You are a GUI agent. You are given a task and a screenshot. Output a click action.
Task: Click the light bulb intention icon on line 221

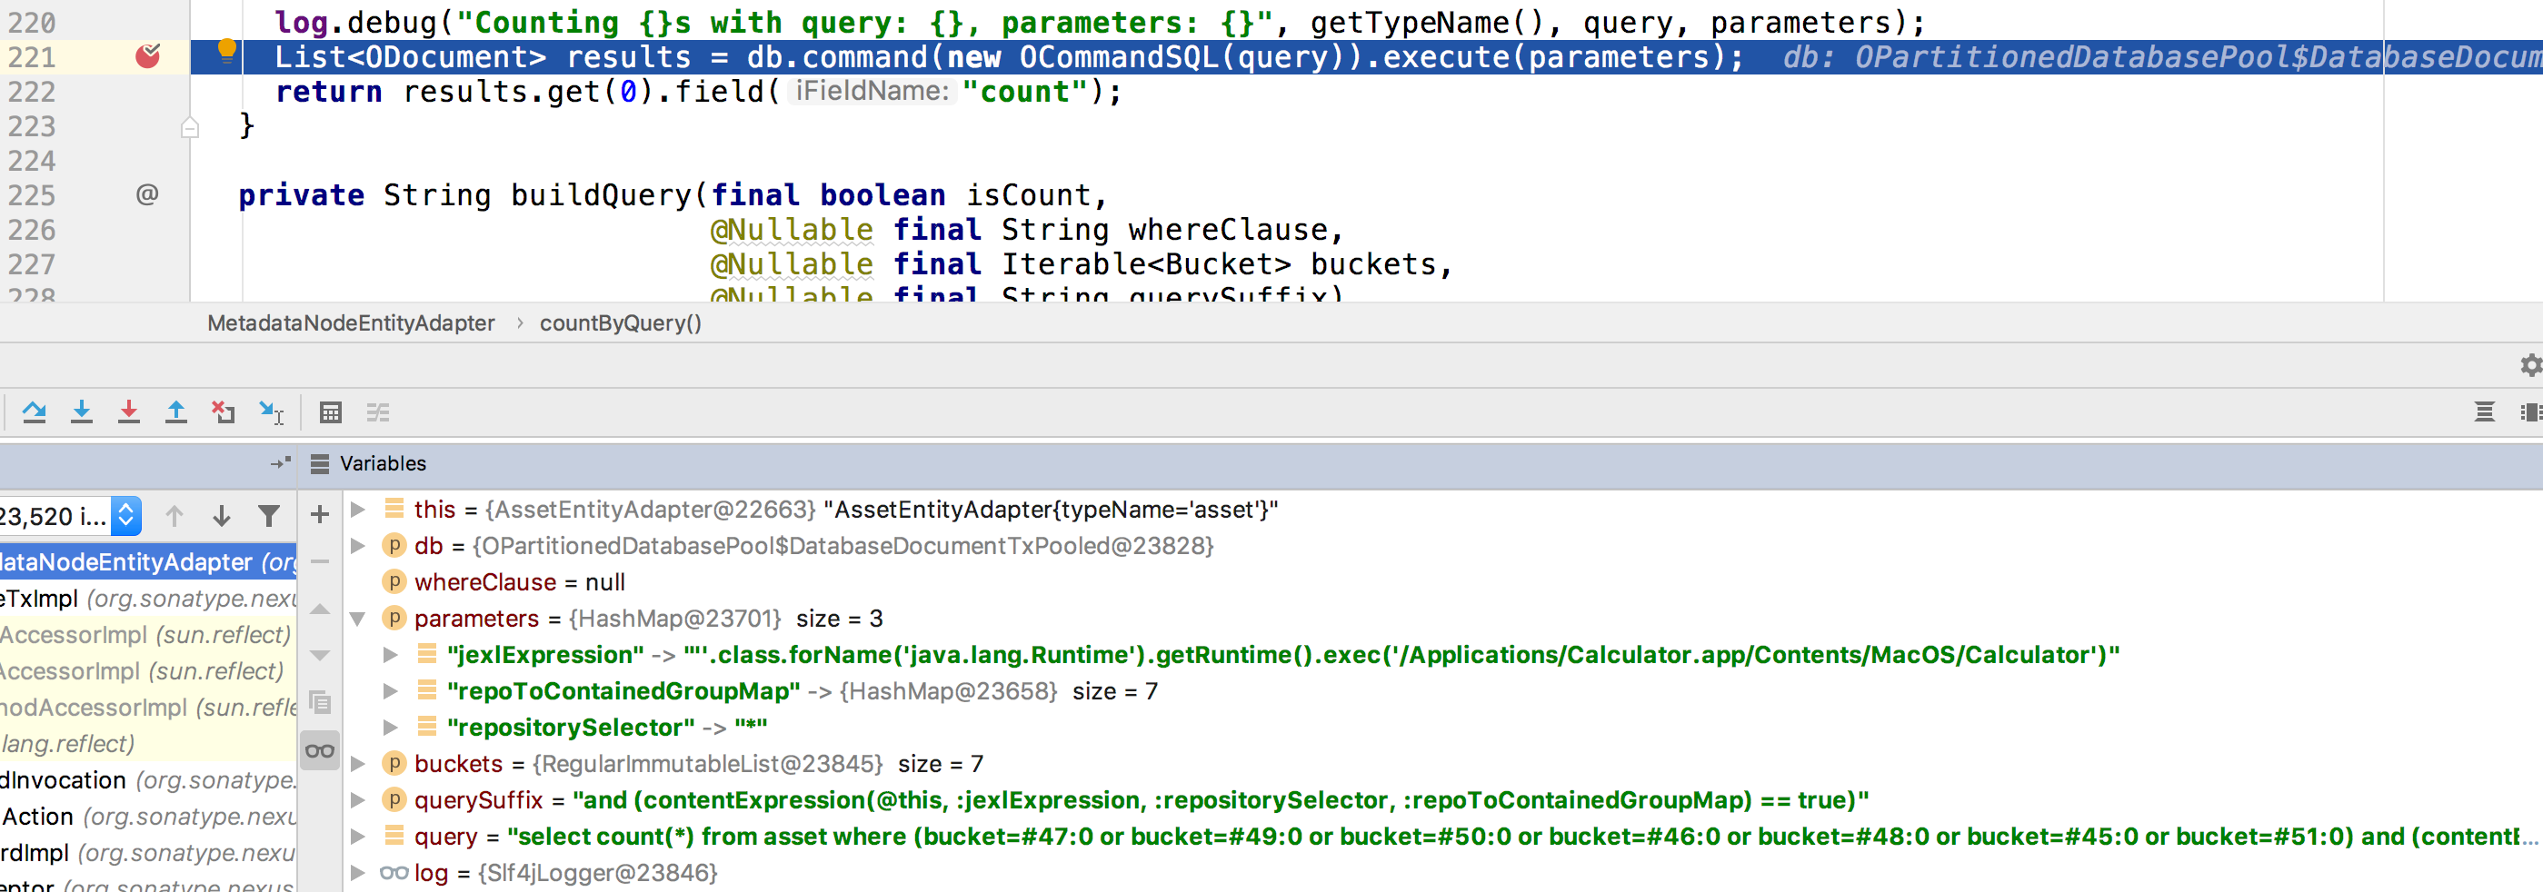point(227,50)
